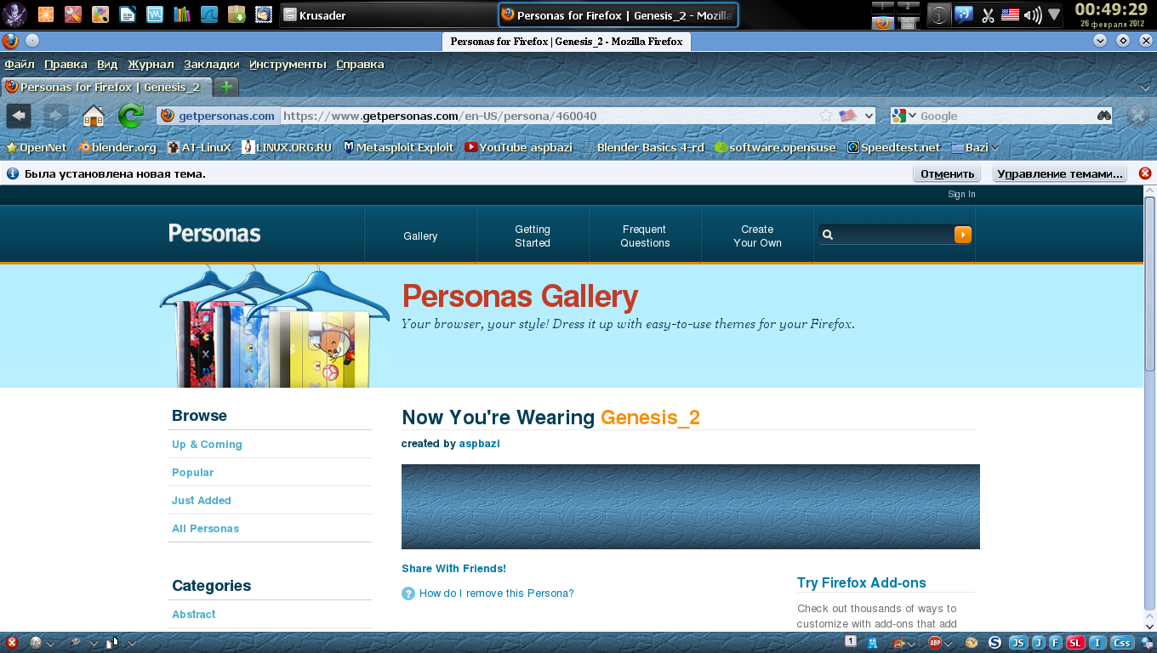Toggle the Adblock Plus status bar icon

pyautogui.click(x=935, y=643)
